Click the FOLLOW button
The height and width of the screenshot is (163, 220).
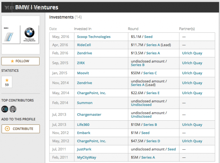[21, 61]
